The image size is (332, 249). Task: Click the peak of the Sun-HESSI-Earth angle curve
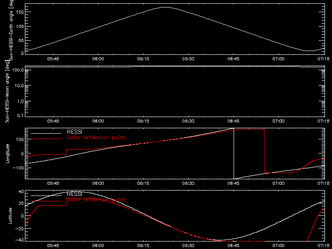166,7
